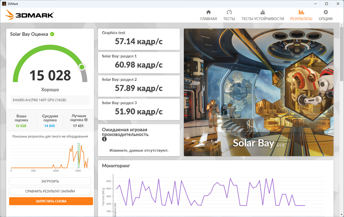Image resolution: width=344 pixels, height=217 pixels.
Task: Click the 3DMark logo in header
Action: tap(29, 15)
